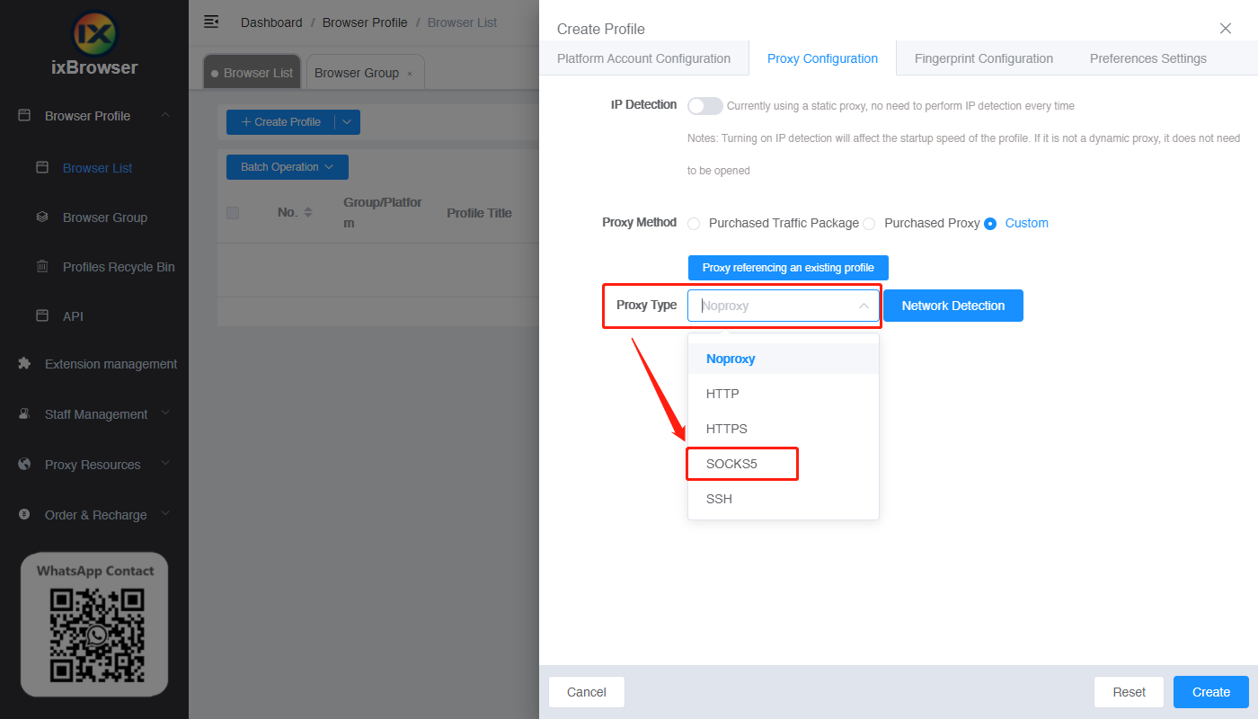Expand the Batch Operation dropdown
The width and height of the screenshot is (1258, 719).
click(287, 167)
